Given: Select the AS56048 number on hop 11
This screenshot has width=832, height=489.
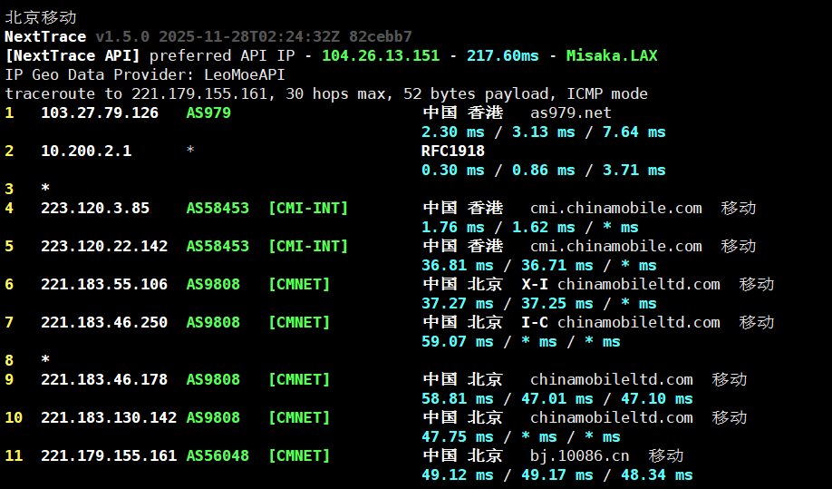Looking at the screenshot, I should pyautogui.click(x=218, y=455).
